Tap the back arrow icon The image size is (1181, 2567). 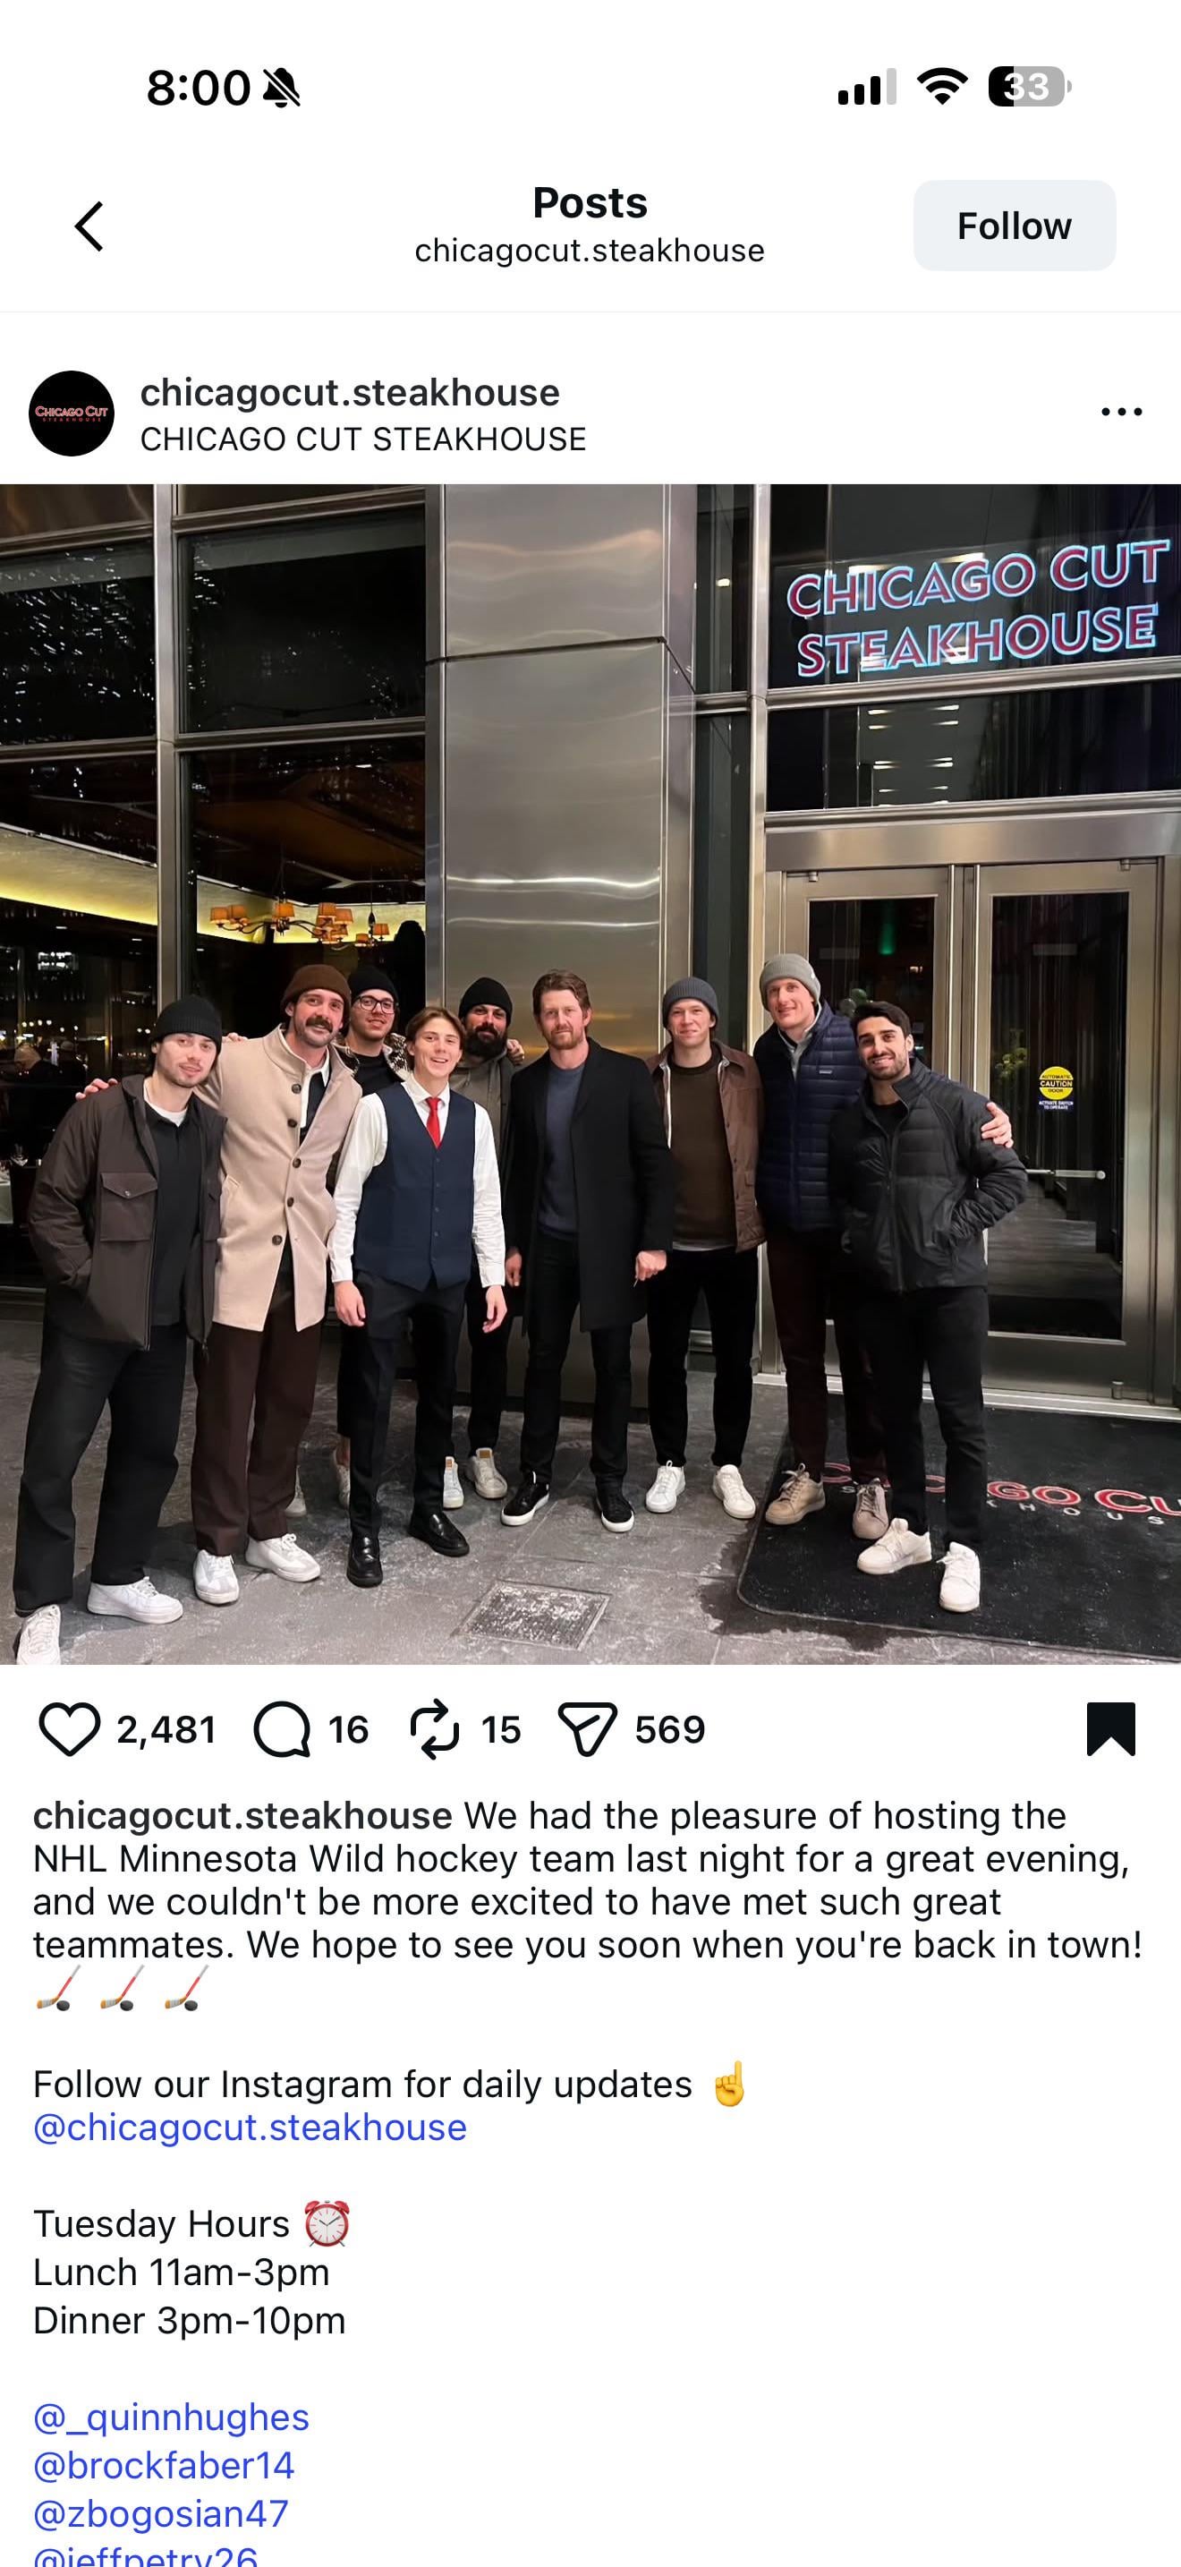(x=89, y=226)
